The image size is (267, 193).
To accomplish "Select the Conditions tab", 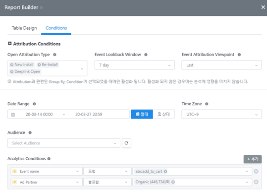I will tap(56, 28).
